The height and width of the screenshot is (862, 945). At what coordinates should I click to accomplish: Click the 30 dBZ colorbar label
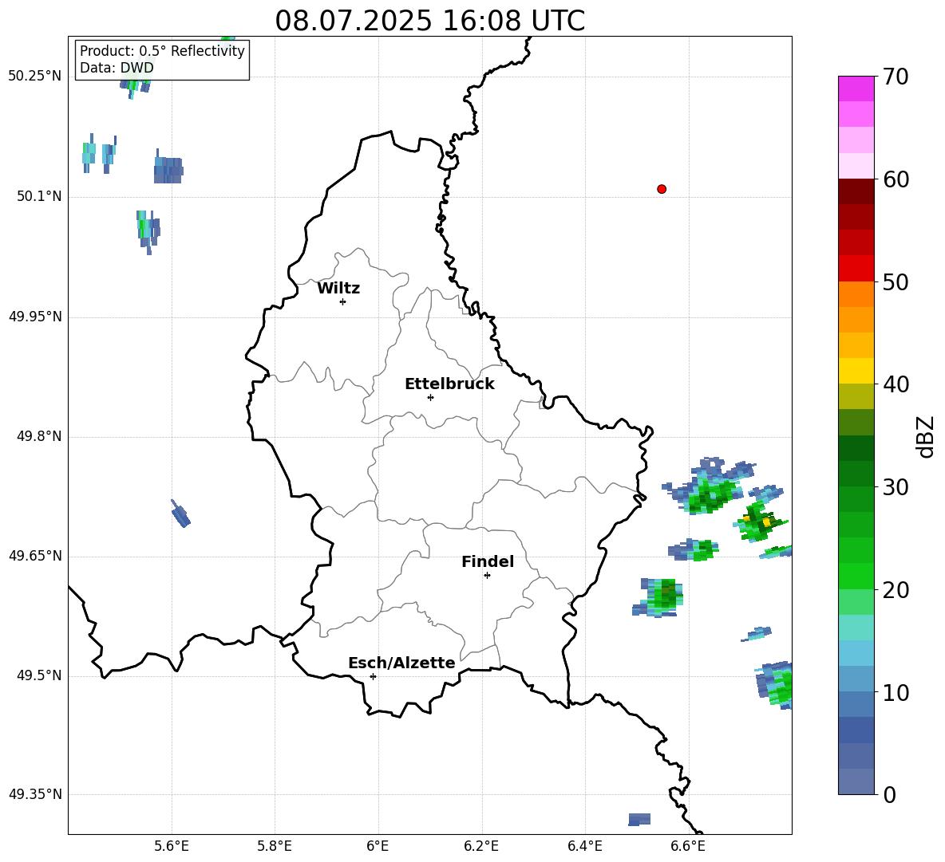896,487
